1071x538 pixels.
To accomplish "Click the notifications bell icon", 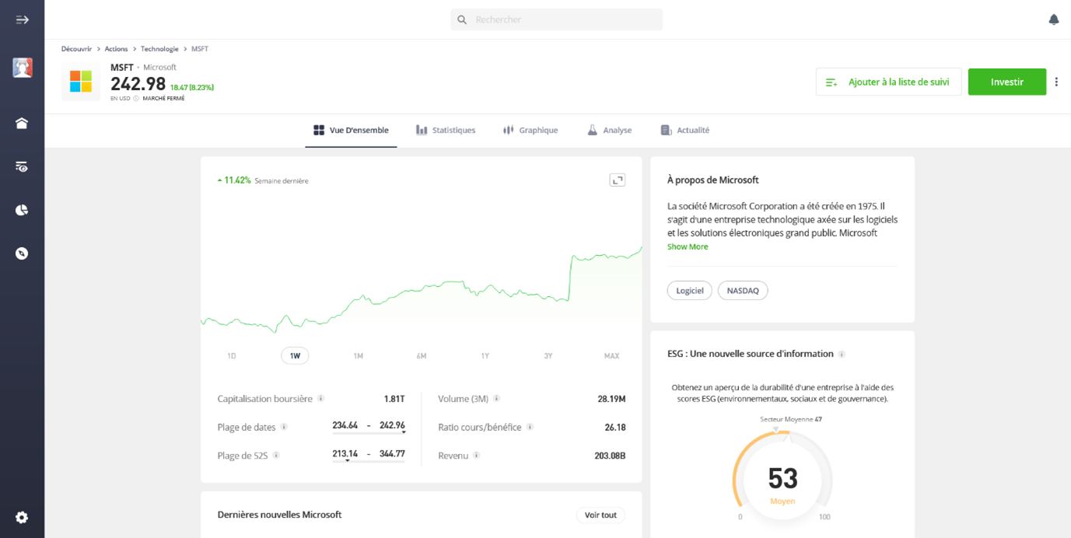I will pos(1053,19).
